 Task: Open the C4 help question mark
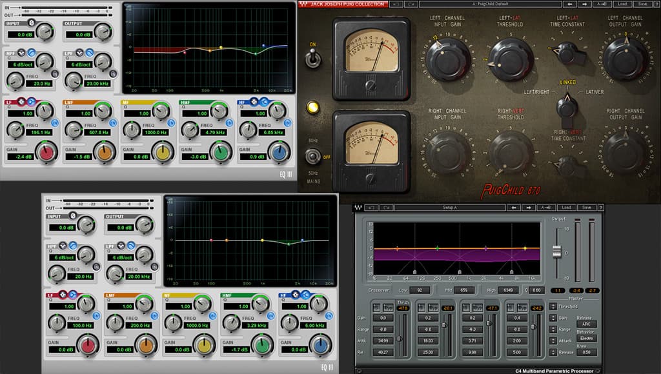[601, 208]
